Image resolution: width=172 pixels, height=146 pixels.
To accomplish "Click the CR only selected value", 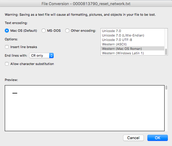I will tap(37, 56).
